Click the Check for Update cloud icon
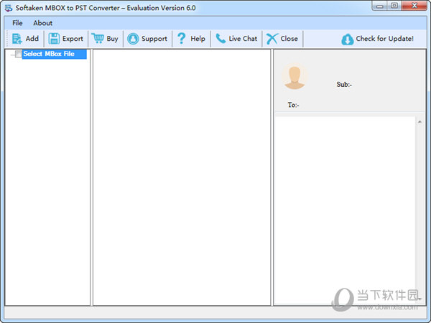Screen dimensions: 431x323 348,39
